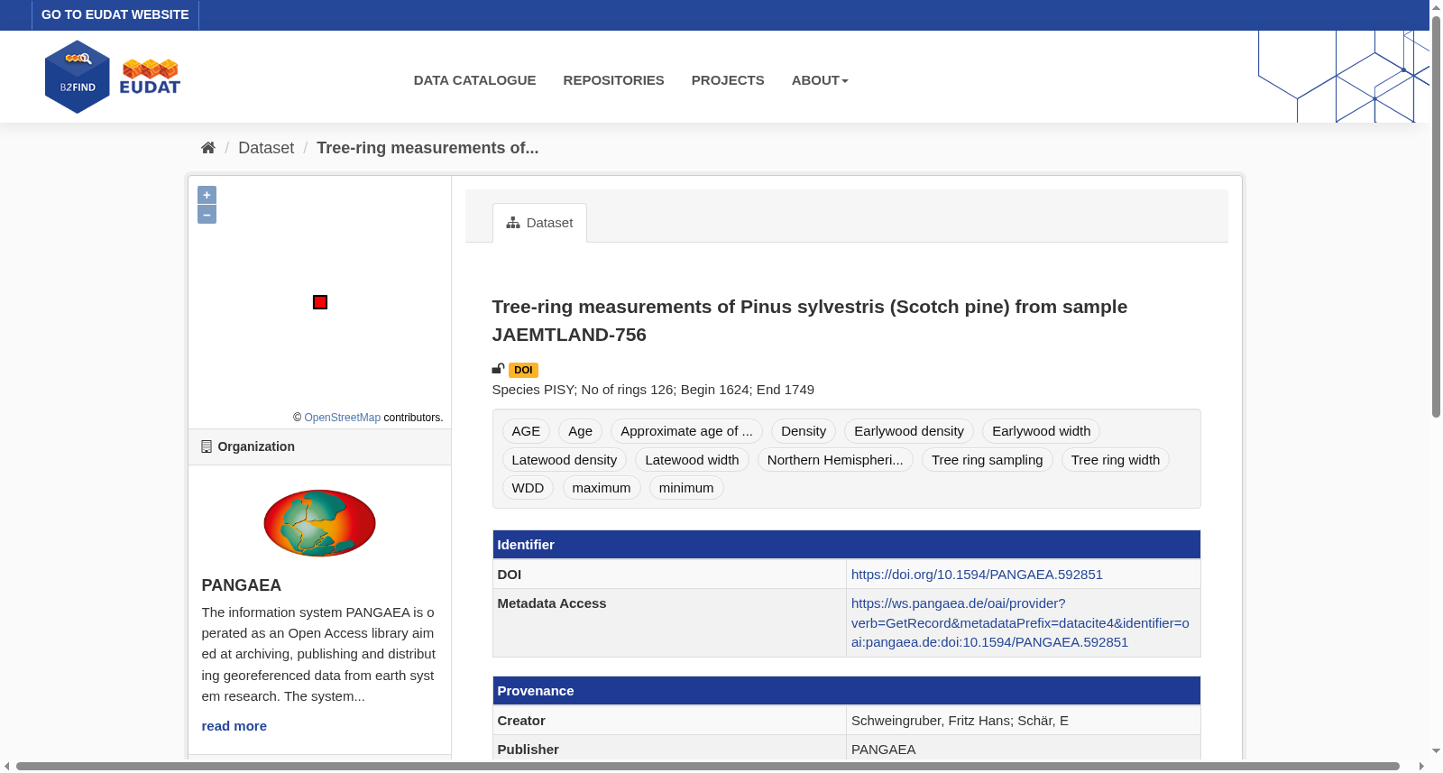Viewport: 1443px width, 773px height.
Task: Click the horizontal scrollbar right arrow
Action: [1421, 767]
